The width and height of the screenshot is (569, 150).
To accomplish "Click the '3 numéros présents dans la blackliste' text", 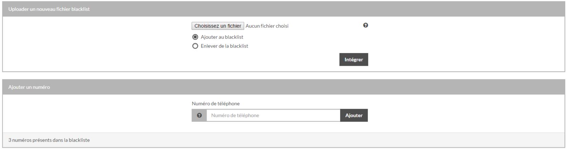I will click(x=49, y=140).
